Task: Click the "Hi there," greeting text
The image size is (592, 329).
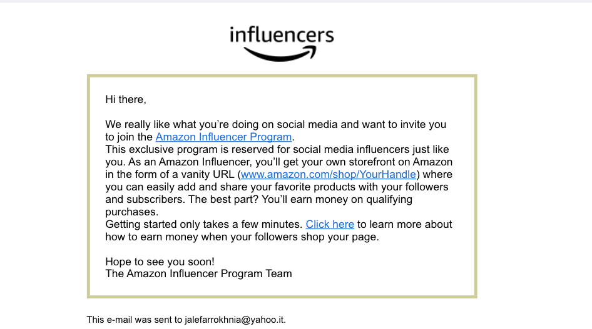Action: [126, 99]
